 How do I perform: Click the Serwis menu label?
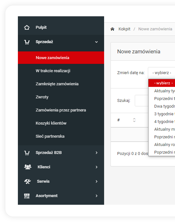[43, 181]
